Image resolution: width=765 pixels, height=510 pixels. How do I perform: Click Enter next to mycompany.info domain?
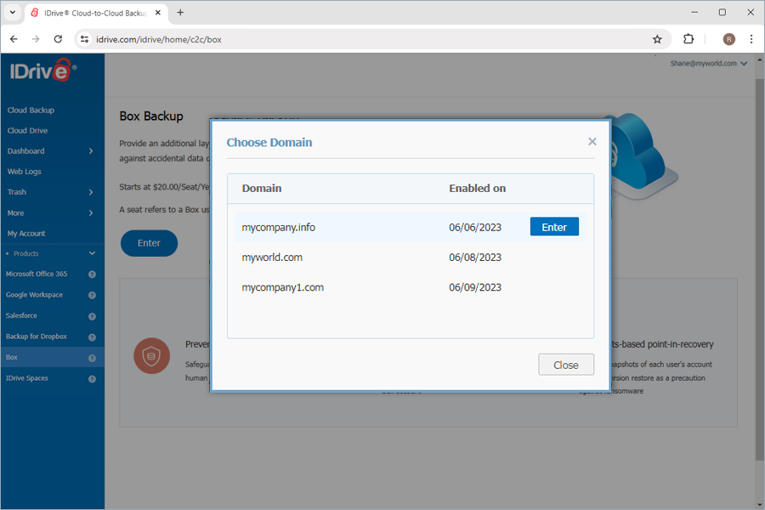[x=554, y=226]
